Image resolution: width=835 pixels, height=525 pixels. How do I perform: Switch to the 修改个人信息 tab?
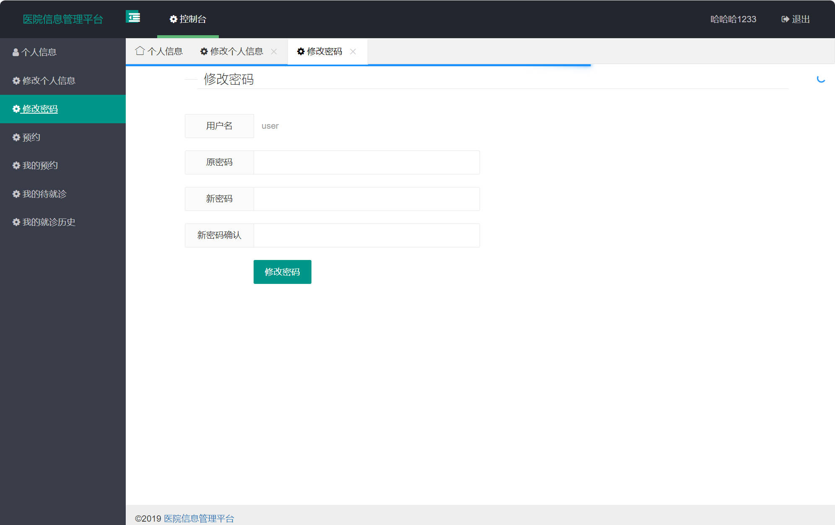236,51
